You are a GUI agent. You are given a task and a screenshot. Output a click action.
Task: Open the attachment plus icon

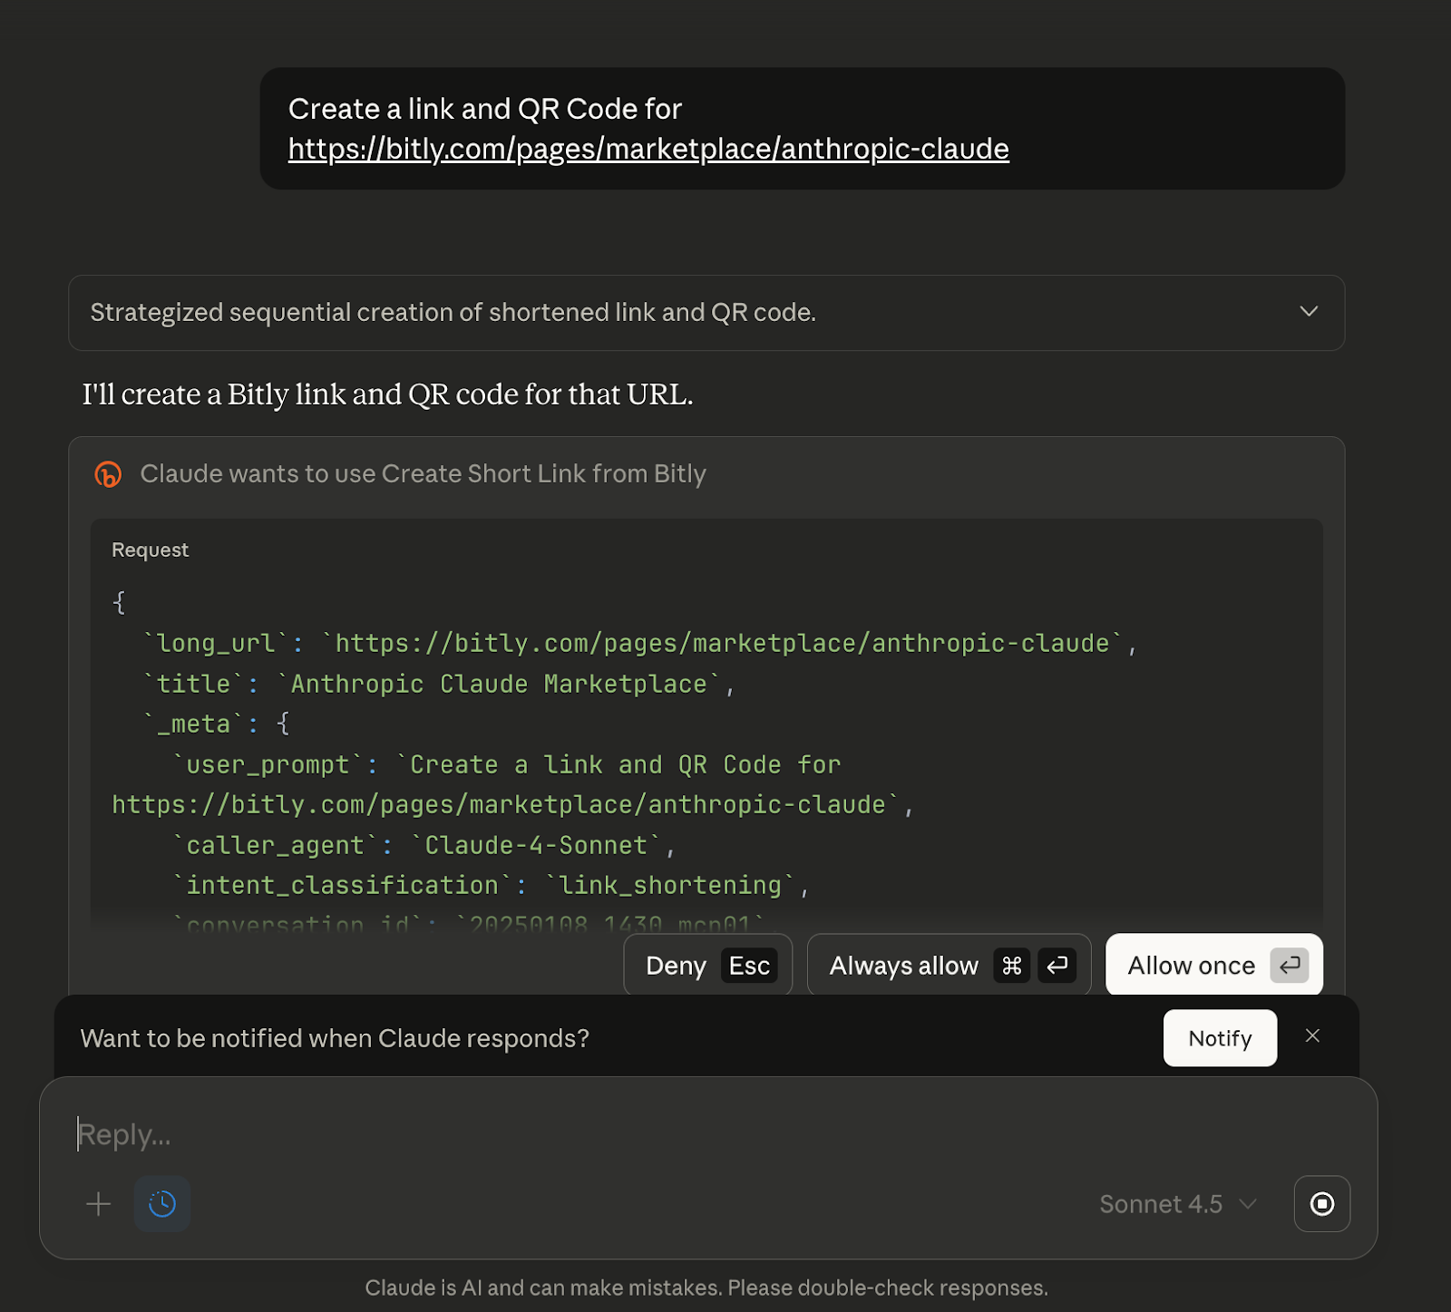click(98, 1204)
